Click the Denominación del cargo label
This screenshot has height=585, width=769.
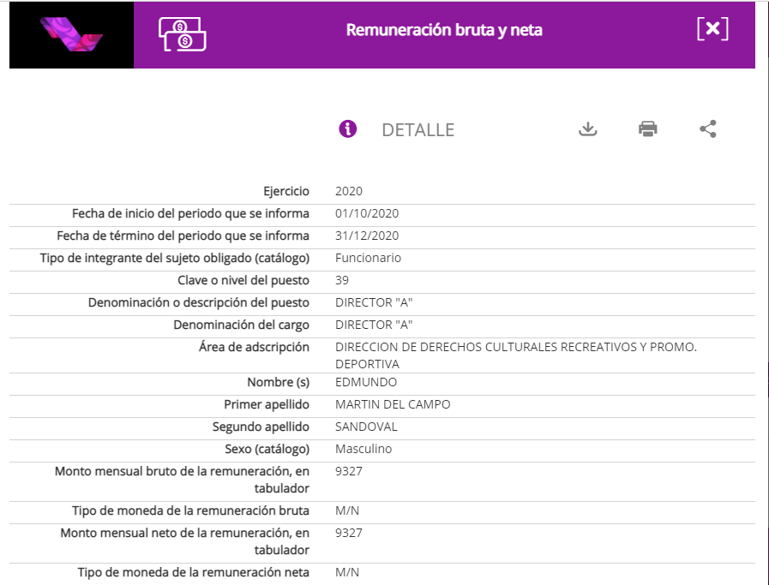(241, 325)
